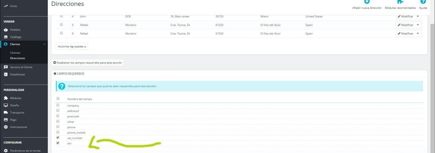Click Módulos recomendados link
This screenshot has width=435, height=153.
pos(400,8)
